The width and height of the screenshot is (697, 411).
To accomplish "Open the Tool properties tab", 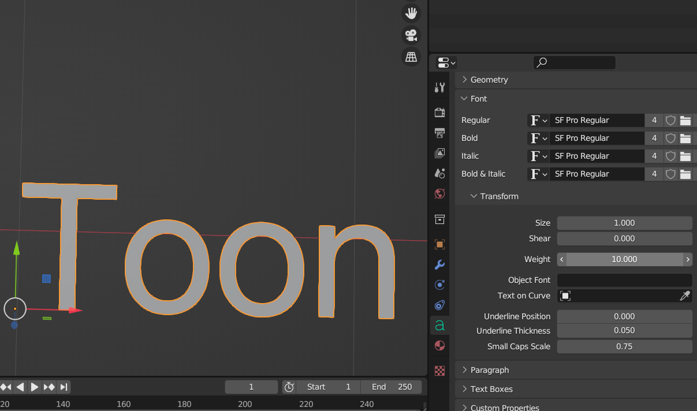I will [439, 87].
